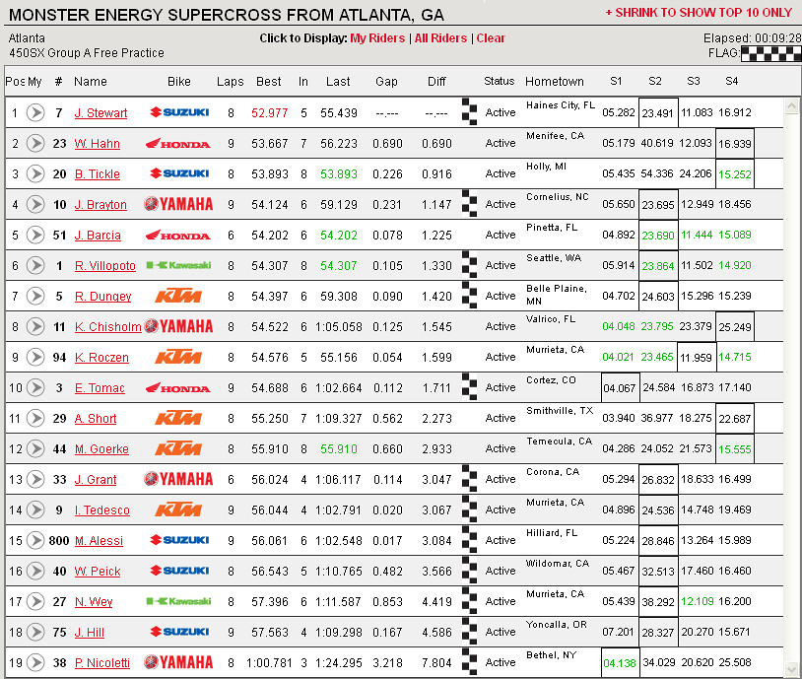
Task: Click J. Stewart's best time 52.977
Action: click(x=270, y=113)
